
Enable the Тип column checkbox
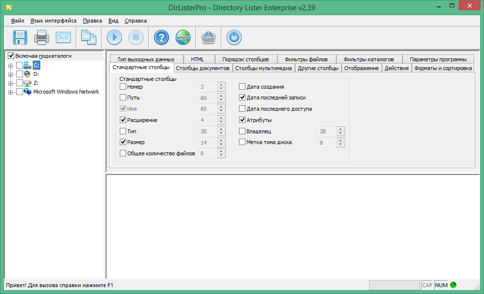coord(123,131)
